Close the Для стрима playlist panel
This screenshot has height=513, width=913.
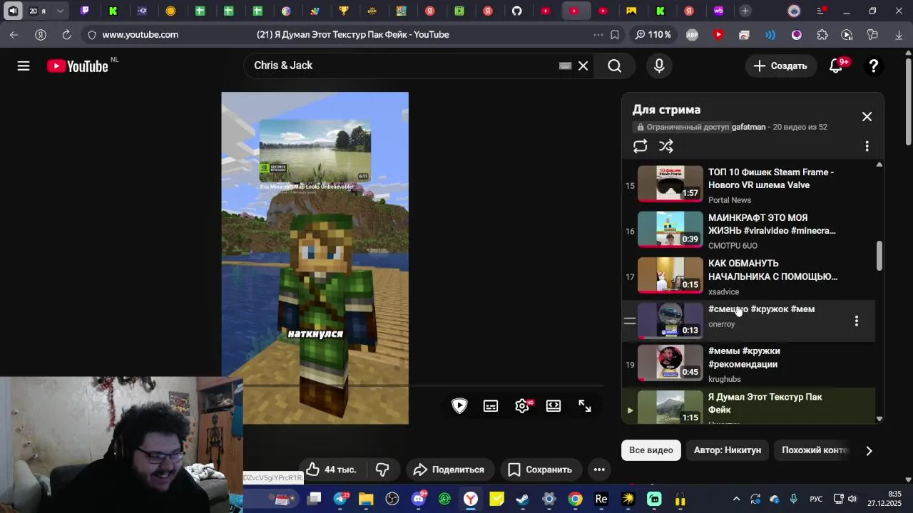click(867, 116)
